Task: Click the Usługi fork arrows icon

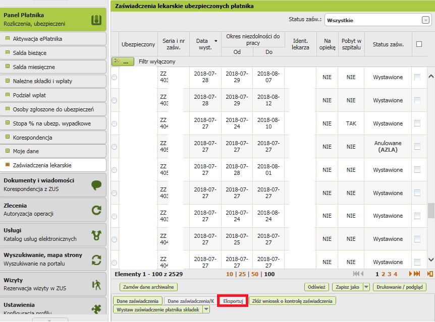Action: click(x=96, y=235)
